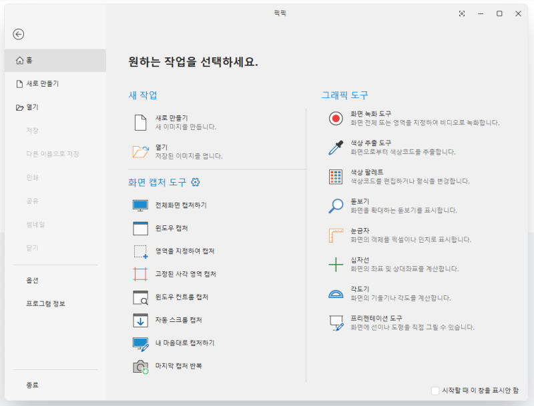Click the 윈도우 캡처 window icon
Screen dimensions: 534x406
click(x=140, y=229)
